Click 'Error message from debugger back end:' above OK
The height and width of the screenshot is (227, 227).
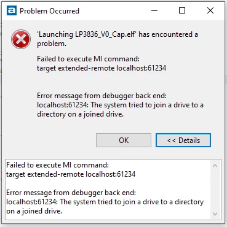coord(102,96)
